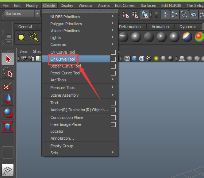Open CV Curve Tool option box
The width and height of the screenshot is (204, 178).
[x=113, y=52]
